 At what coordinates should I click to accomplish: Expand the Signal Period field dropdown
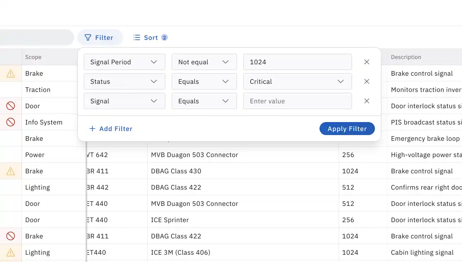click(x=124, y=62)
